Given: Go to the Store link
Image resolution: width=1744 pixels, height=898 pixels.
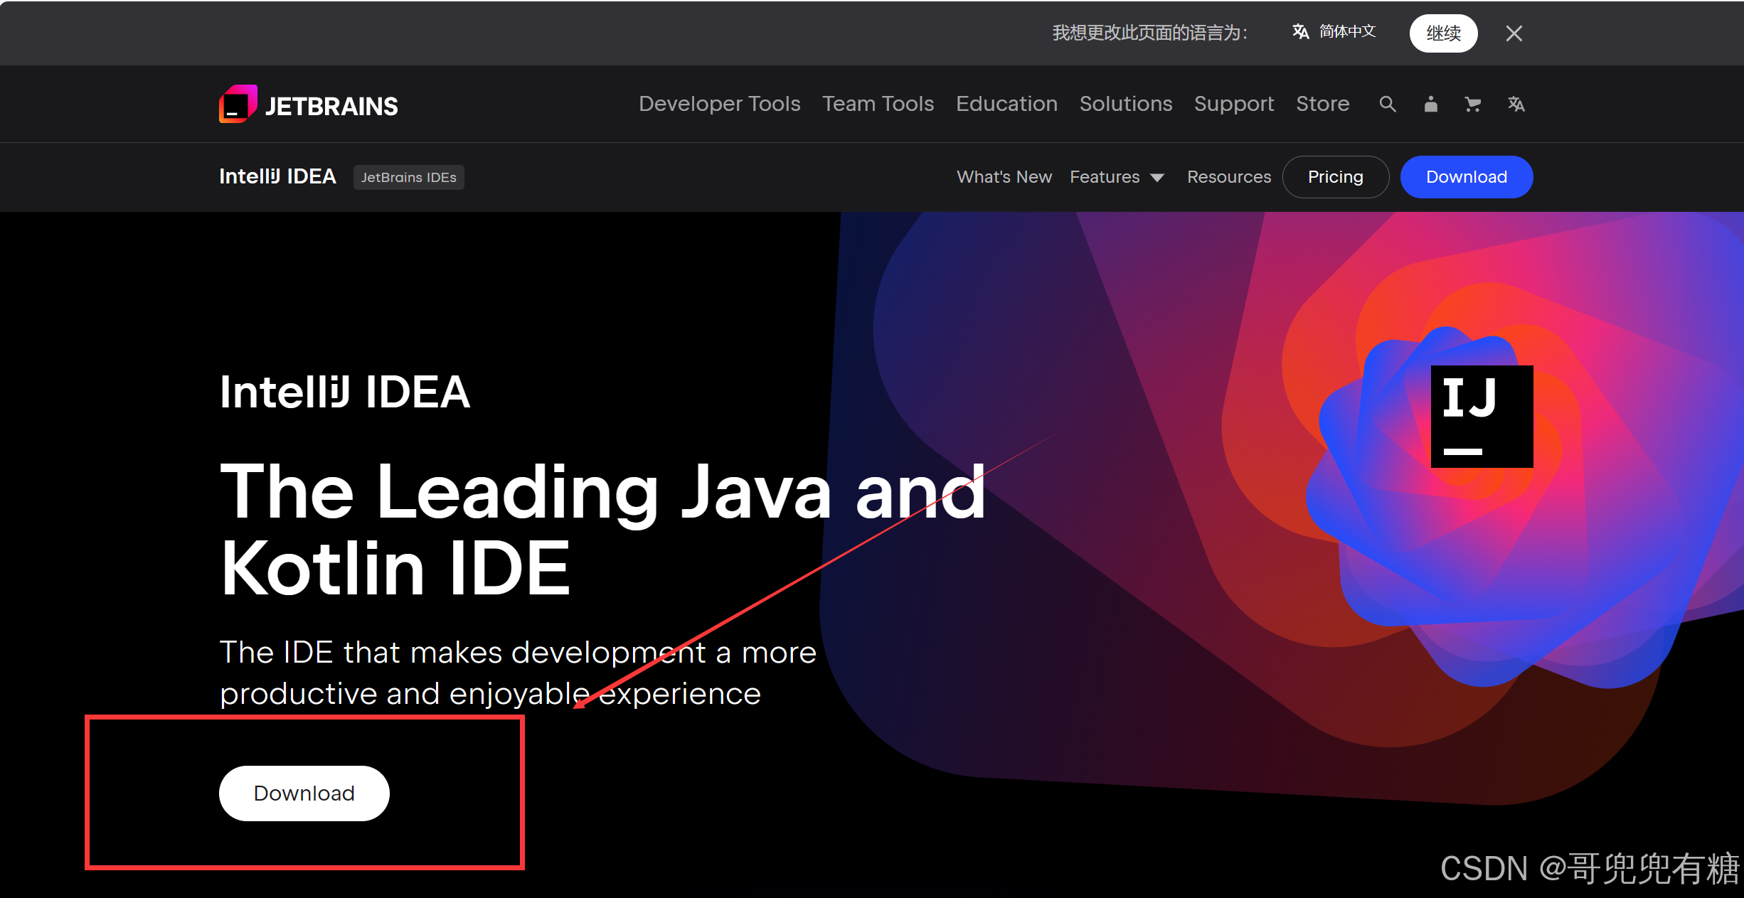Looking at the screenshot, I should [1322, 104].
